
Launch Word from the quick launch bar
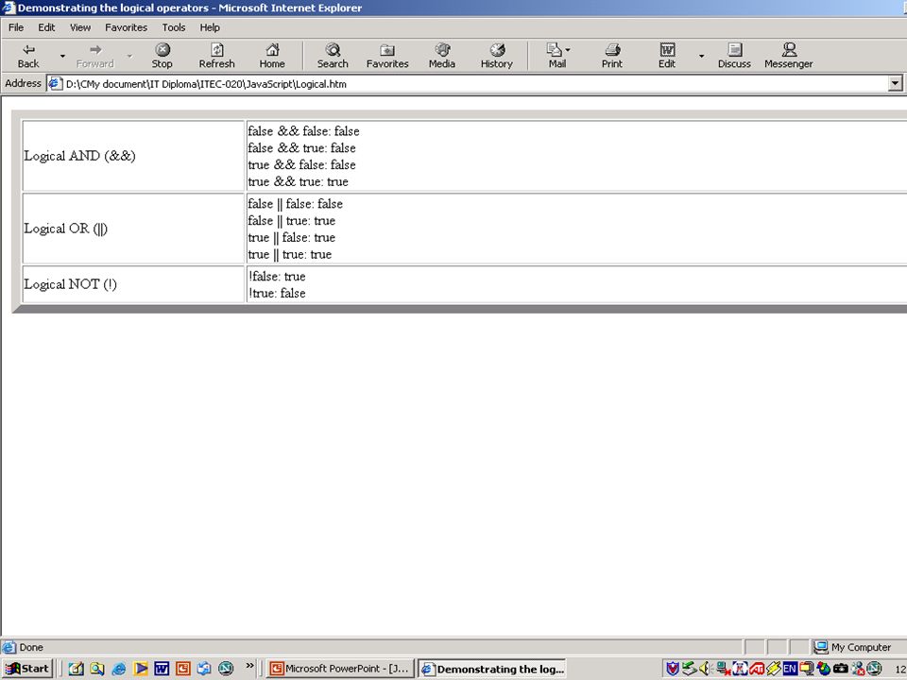point(162,669)
